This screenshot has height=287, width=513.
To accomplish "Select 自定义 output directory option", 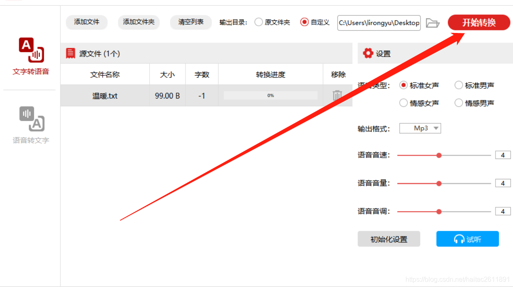I will click(315, 22).
